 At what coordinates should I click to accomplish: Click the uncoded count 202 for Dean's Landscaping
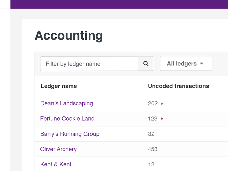click(x=153, y=103)
